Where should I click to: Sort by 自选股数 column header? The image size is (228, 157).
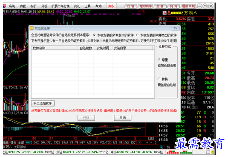(86, 48)
